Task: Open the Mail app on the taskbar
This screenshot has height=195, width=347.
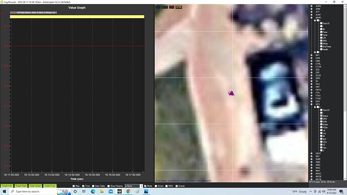Action: (x=111, y=191)
